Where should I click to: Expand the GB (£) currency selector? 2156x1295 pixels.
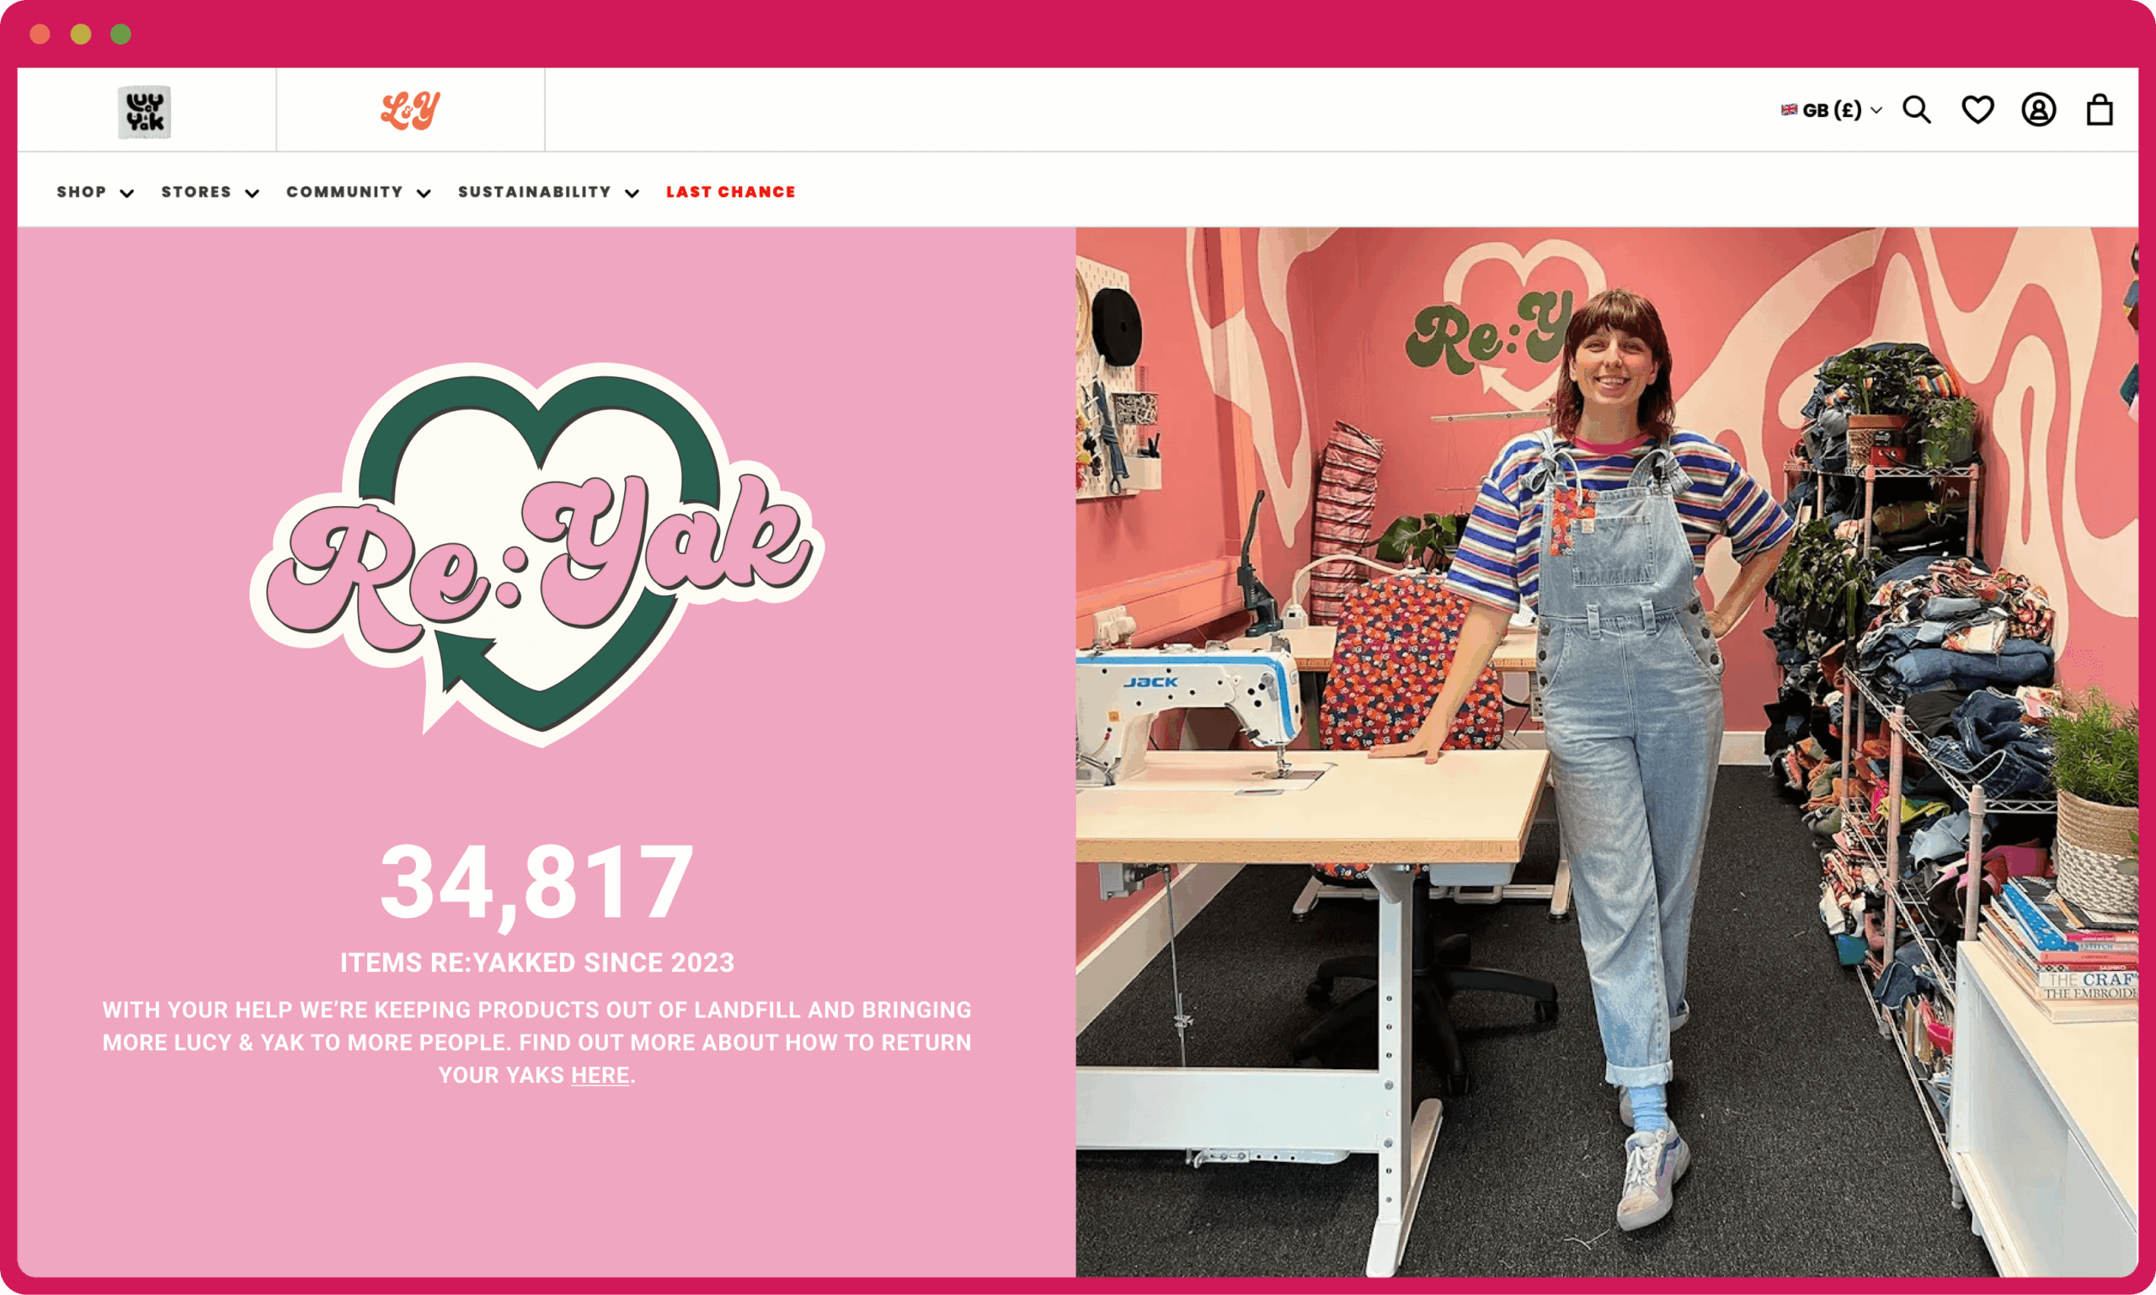tap(1831, 110)
